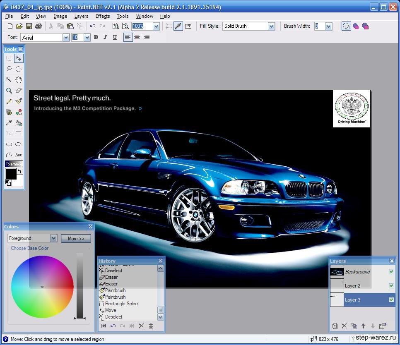The height and width of the screenshot is (345, 400).
Task: Open the Layers menu
Action: click(81, 16)
